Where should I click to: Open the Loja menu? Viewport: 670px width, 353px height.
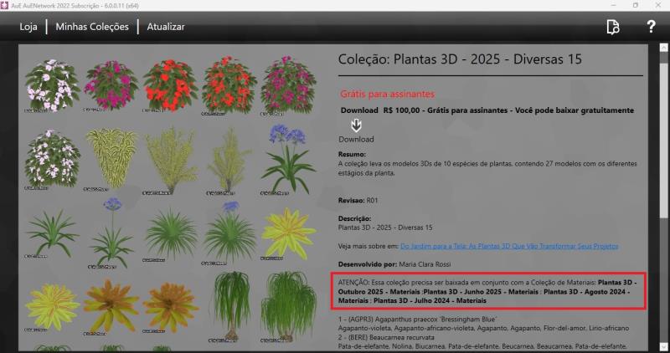pos(28,27)
